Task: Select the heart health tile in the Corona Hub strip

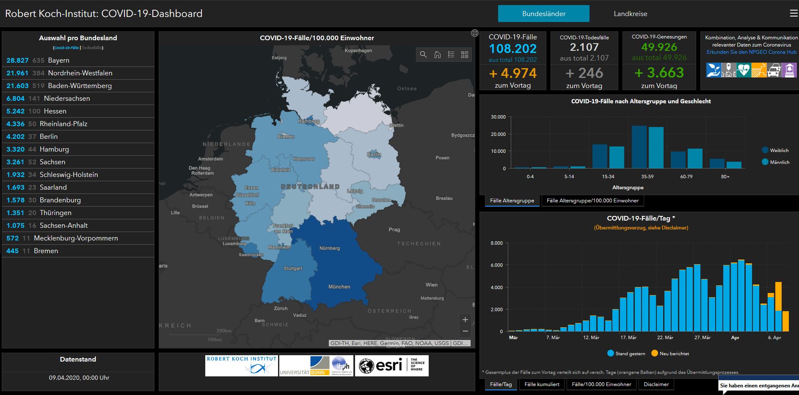Action: 744,70
